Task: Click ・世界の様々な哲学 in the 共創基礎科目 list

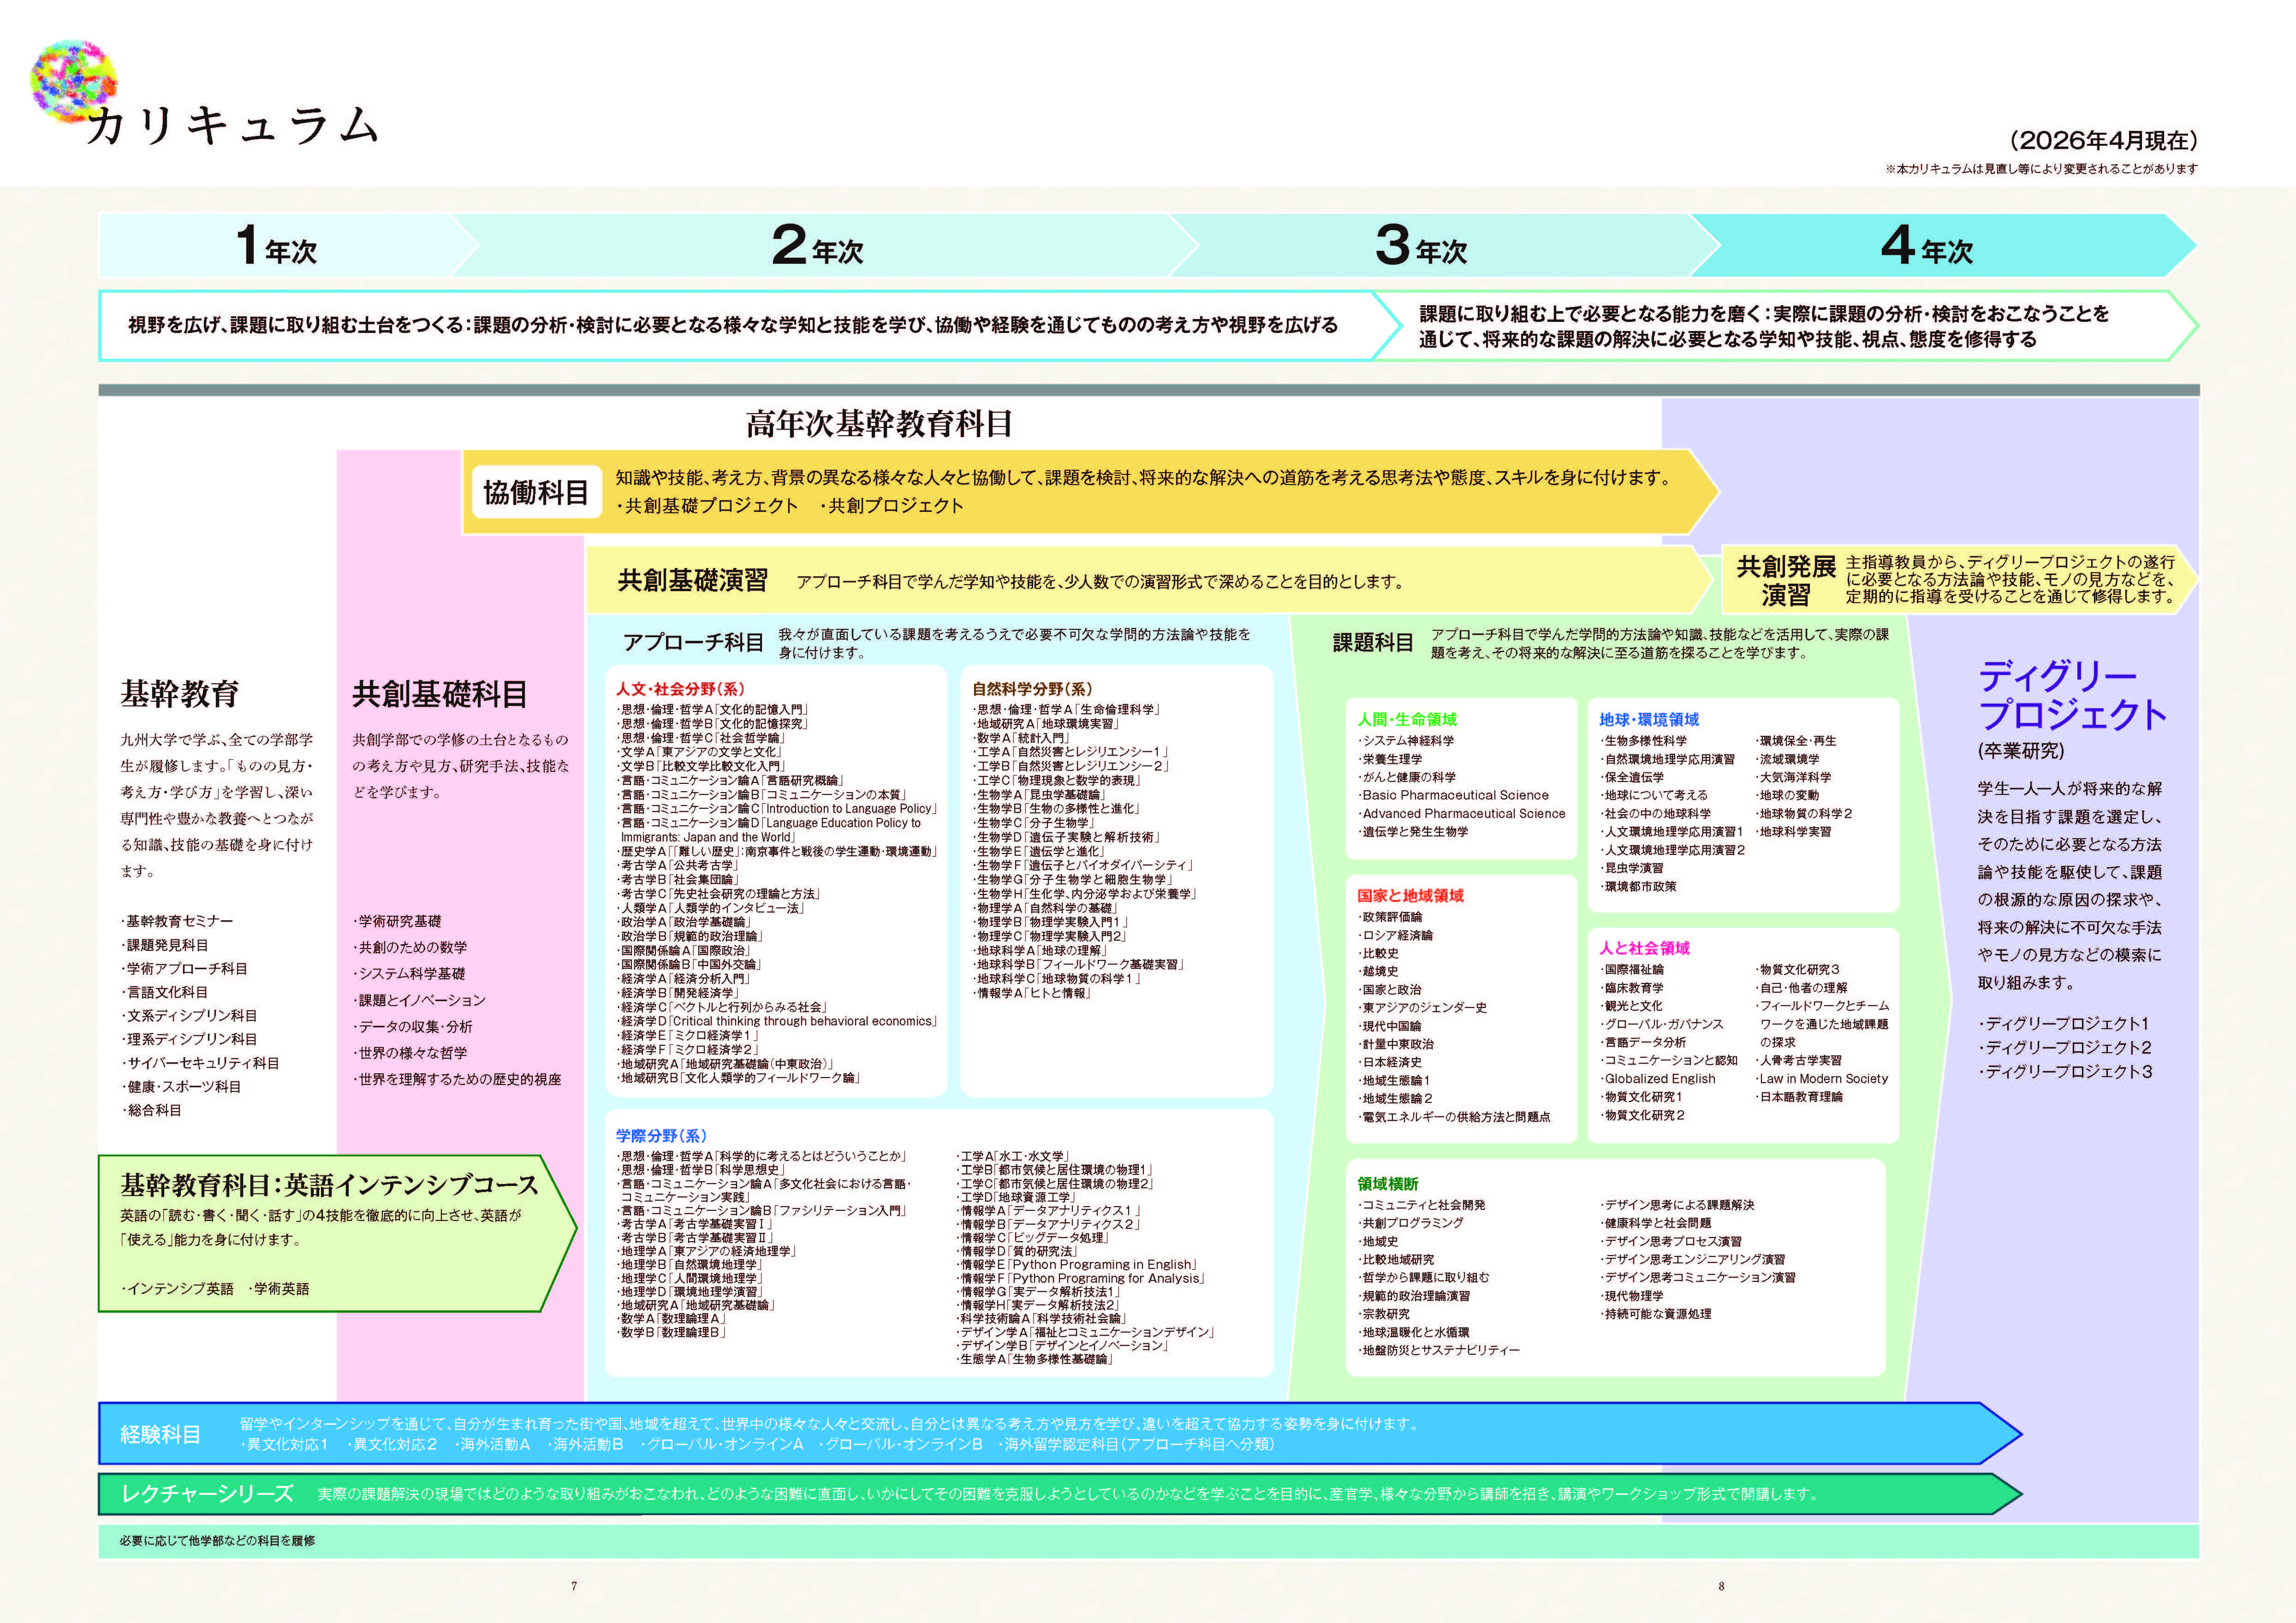Action: [x=410, y=1054]
